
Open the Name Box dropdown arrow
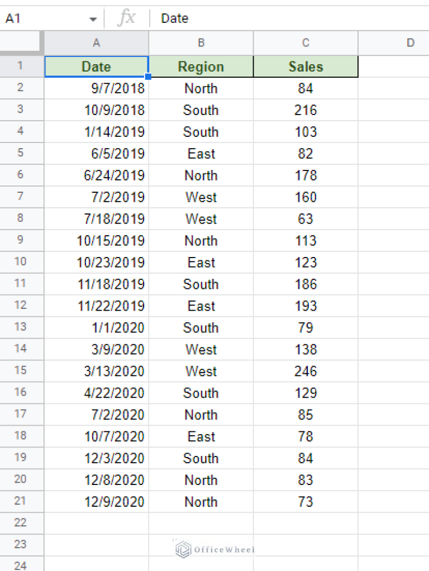click(93, 19)
